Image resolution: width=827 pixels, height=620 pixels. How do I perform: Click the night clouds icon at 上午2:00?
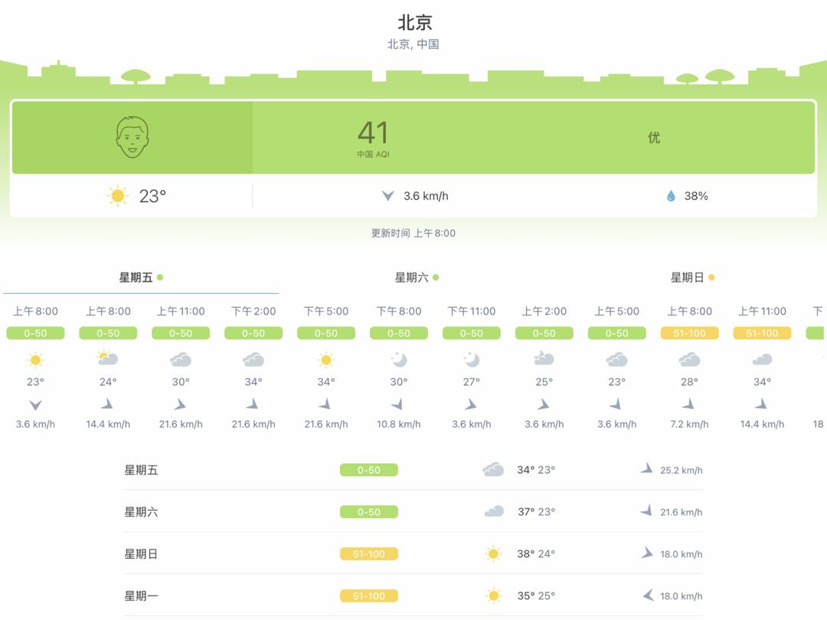(x=544, y=357)
